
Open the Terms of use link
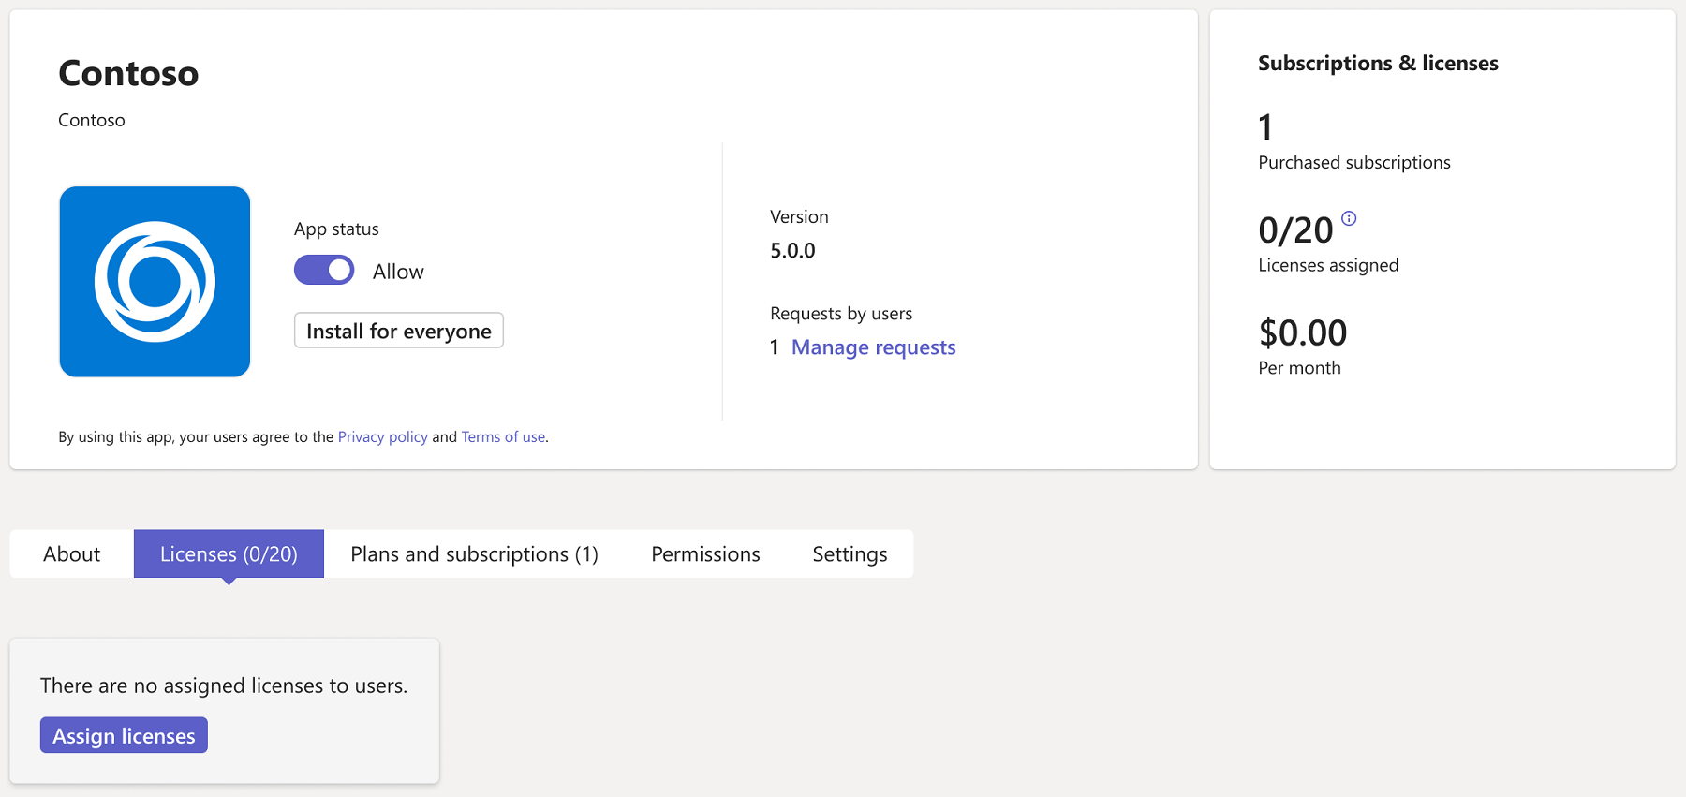[503, 436]
